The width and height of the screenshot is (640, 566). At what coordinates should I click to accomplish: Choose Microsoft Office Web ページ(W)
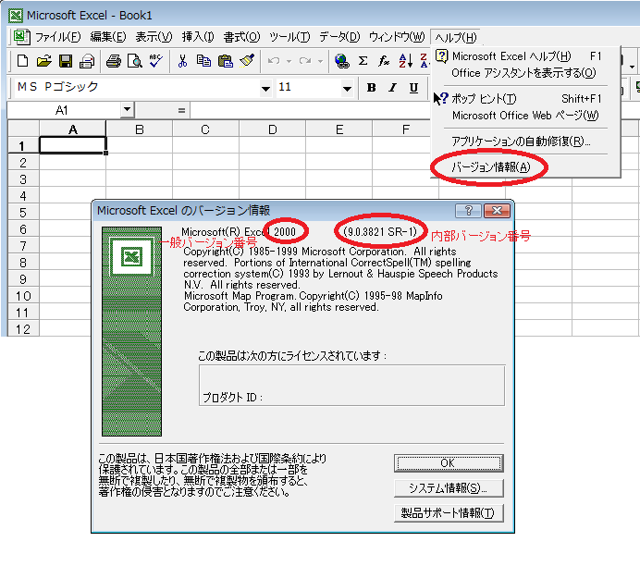pos(525,116)
